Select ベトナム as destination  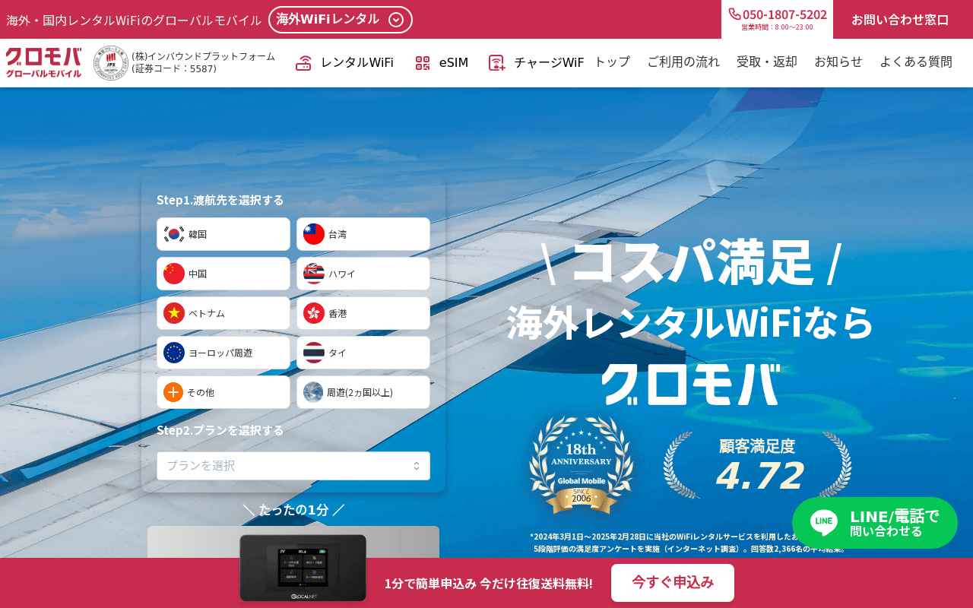(x=223, y=313)
